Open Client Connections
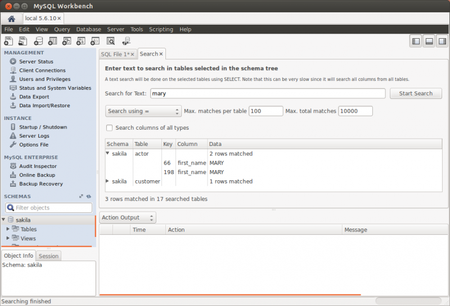Screen dimensions: 450x306 click(42, 71)
